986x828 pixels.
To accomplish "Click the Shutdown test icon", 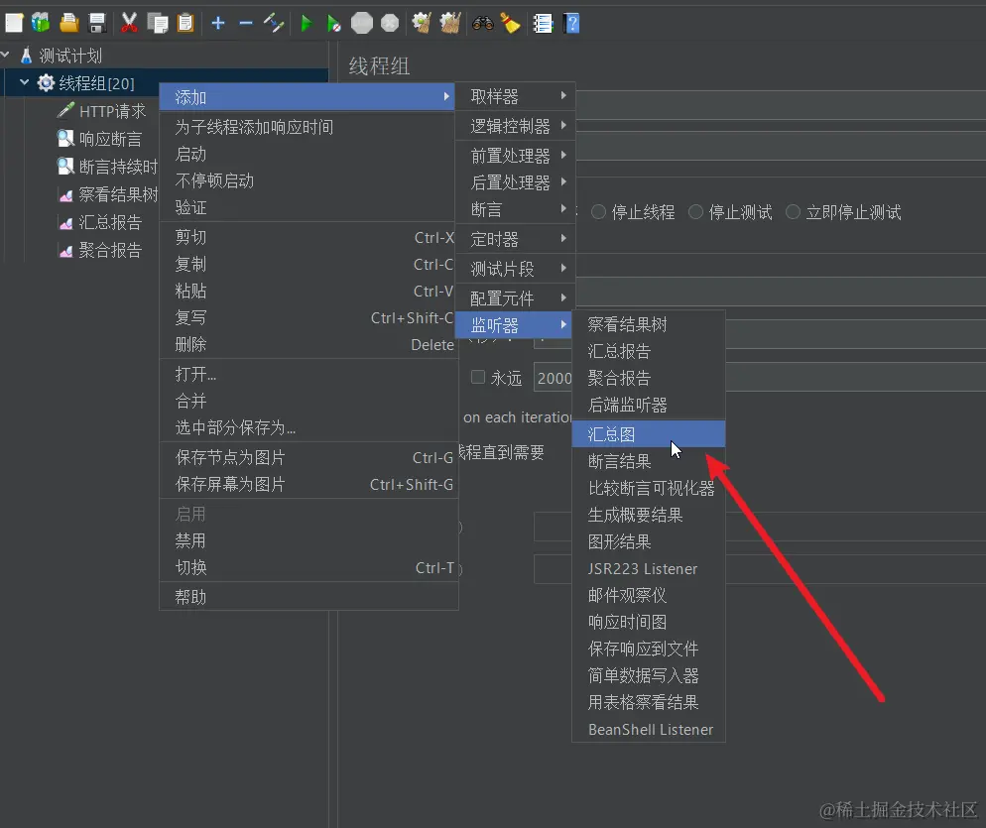I will click(x=390, y=23).
